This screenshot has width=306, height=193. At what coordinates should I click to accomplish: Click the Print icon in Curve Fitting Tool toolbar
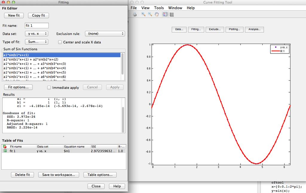click(x=135, y=14)
